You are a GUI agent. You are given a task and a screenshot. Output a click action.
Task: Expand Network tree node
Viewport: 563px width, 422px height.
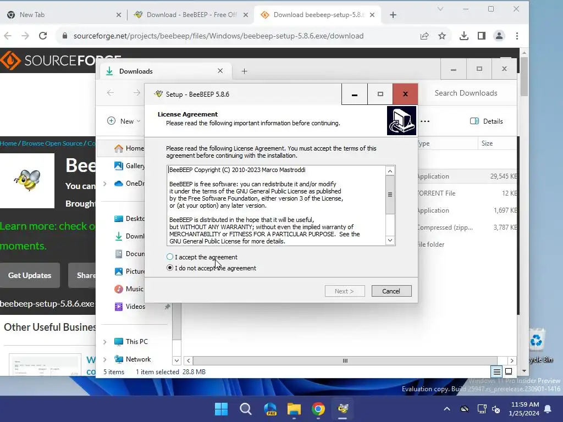(x=105, y=359)
